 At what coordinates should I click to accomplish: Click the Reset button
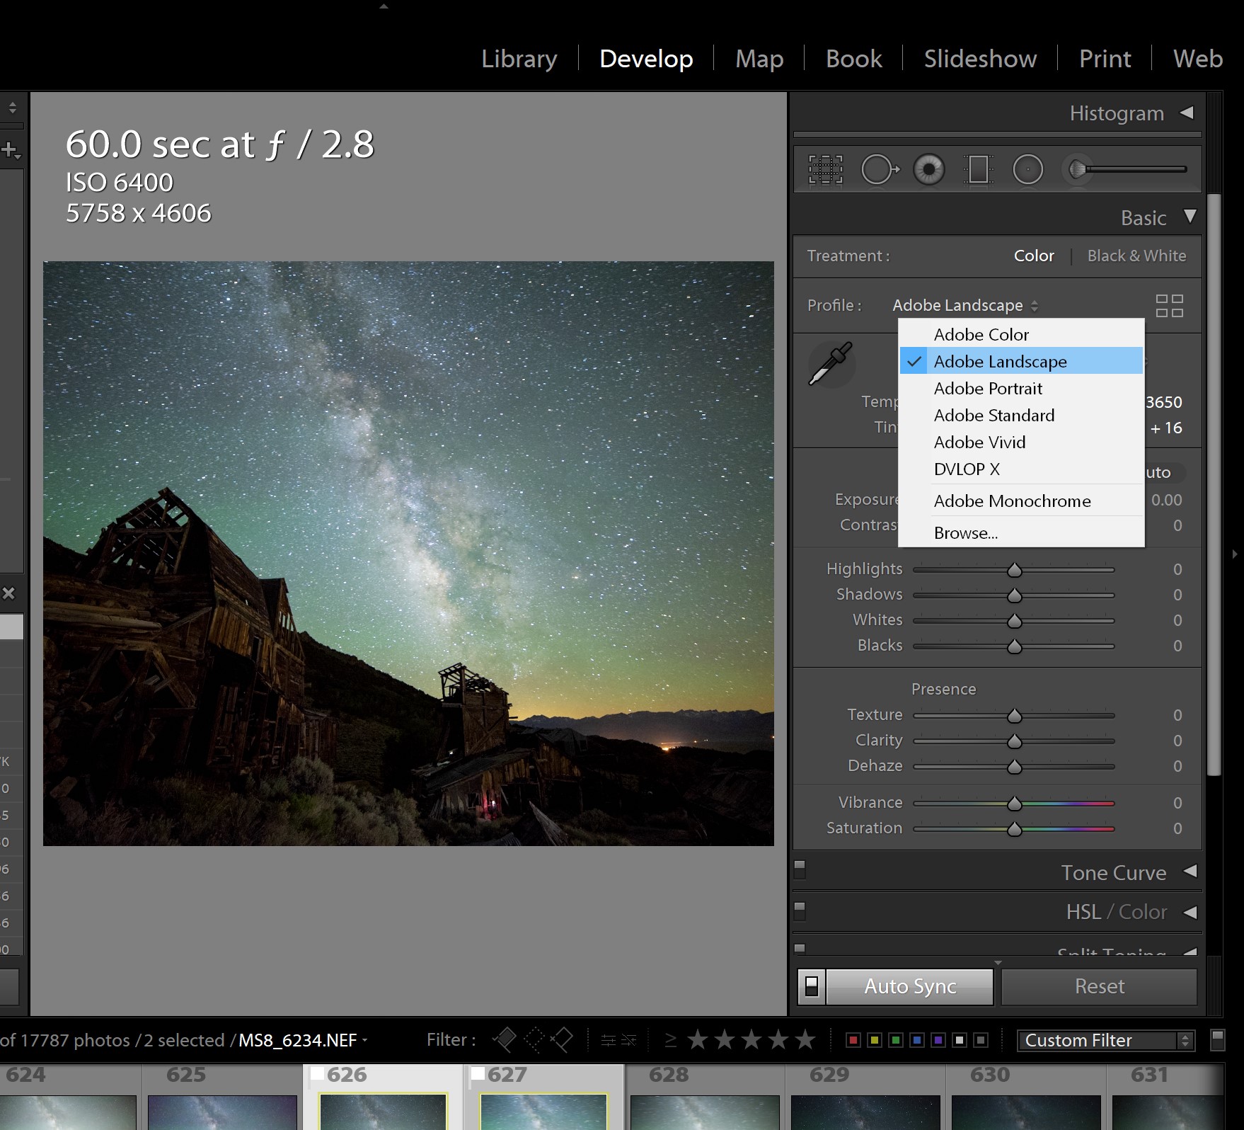click(x=1099, y=986)
